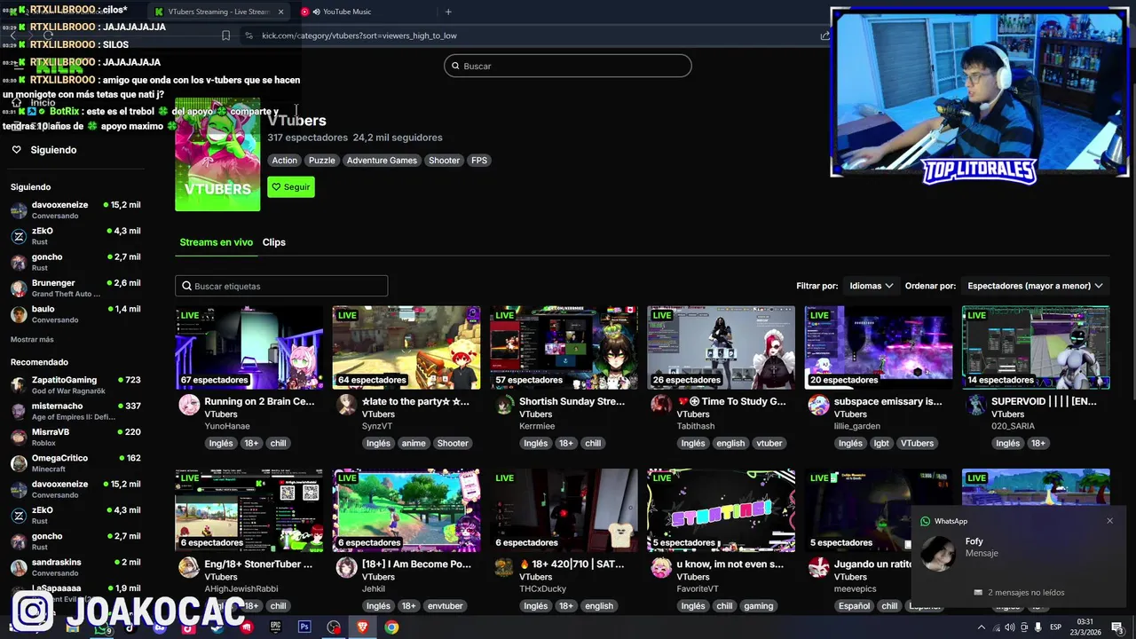Open Brunenger channel avatar
This screenshot has width=1136, height=639.
(x=19, y=288)
